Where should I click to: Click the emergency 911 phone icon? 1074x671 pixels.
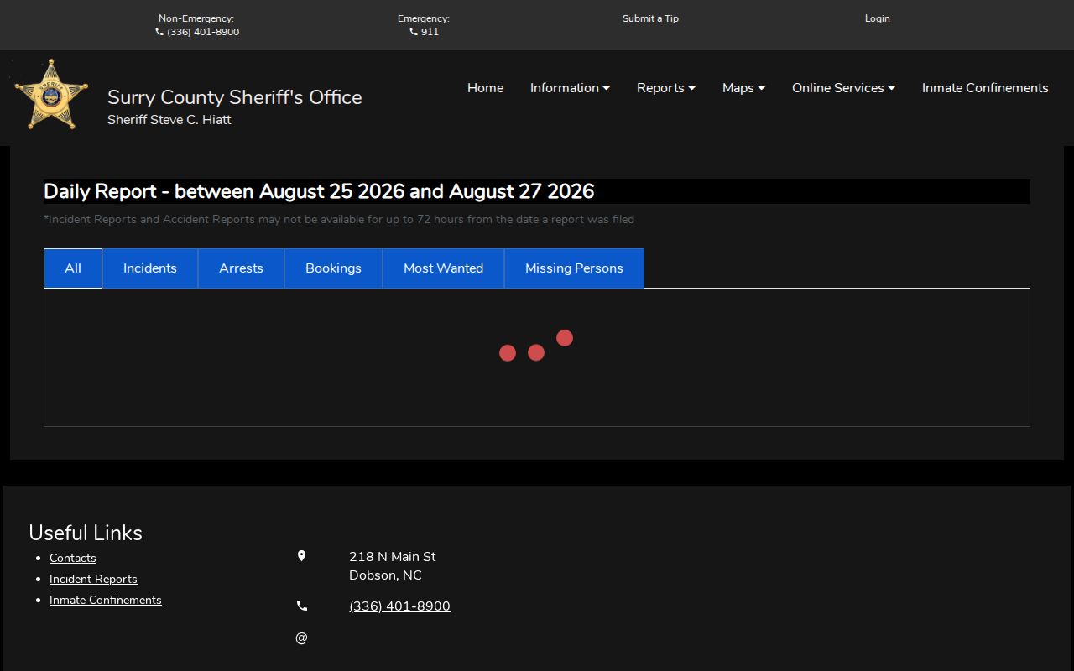tap(414, 32)
